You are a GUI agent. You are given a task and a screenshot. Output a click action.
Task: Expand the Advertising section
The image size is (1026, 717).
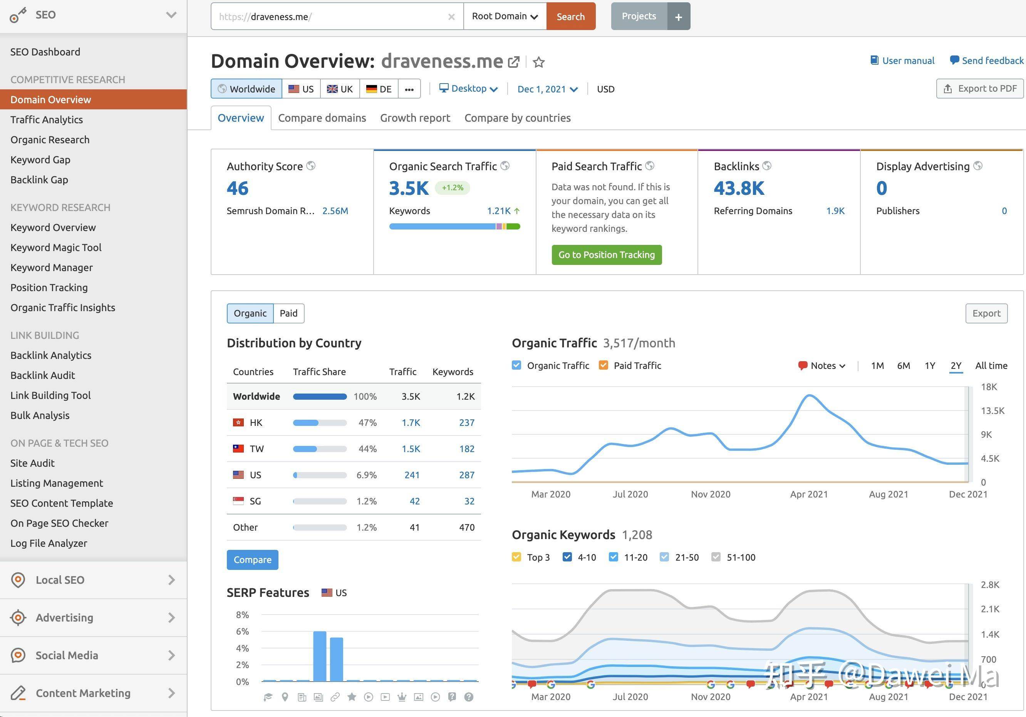pyautogui.click(x=171, y=617)
